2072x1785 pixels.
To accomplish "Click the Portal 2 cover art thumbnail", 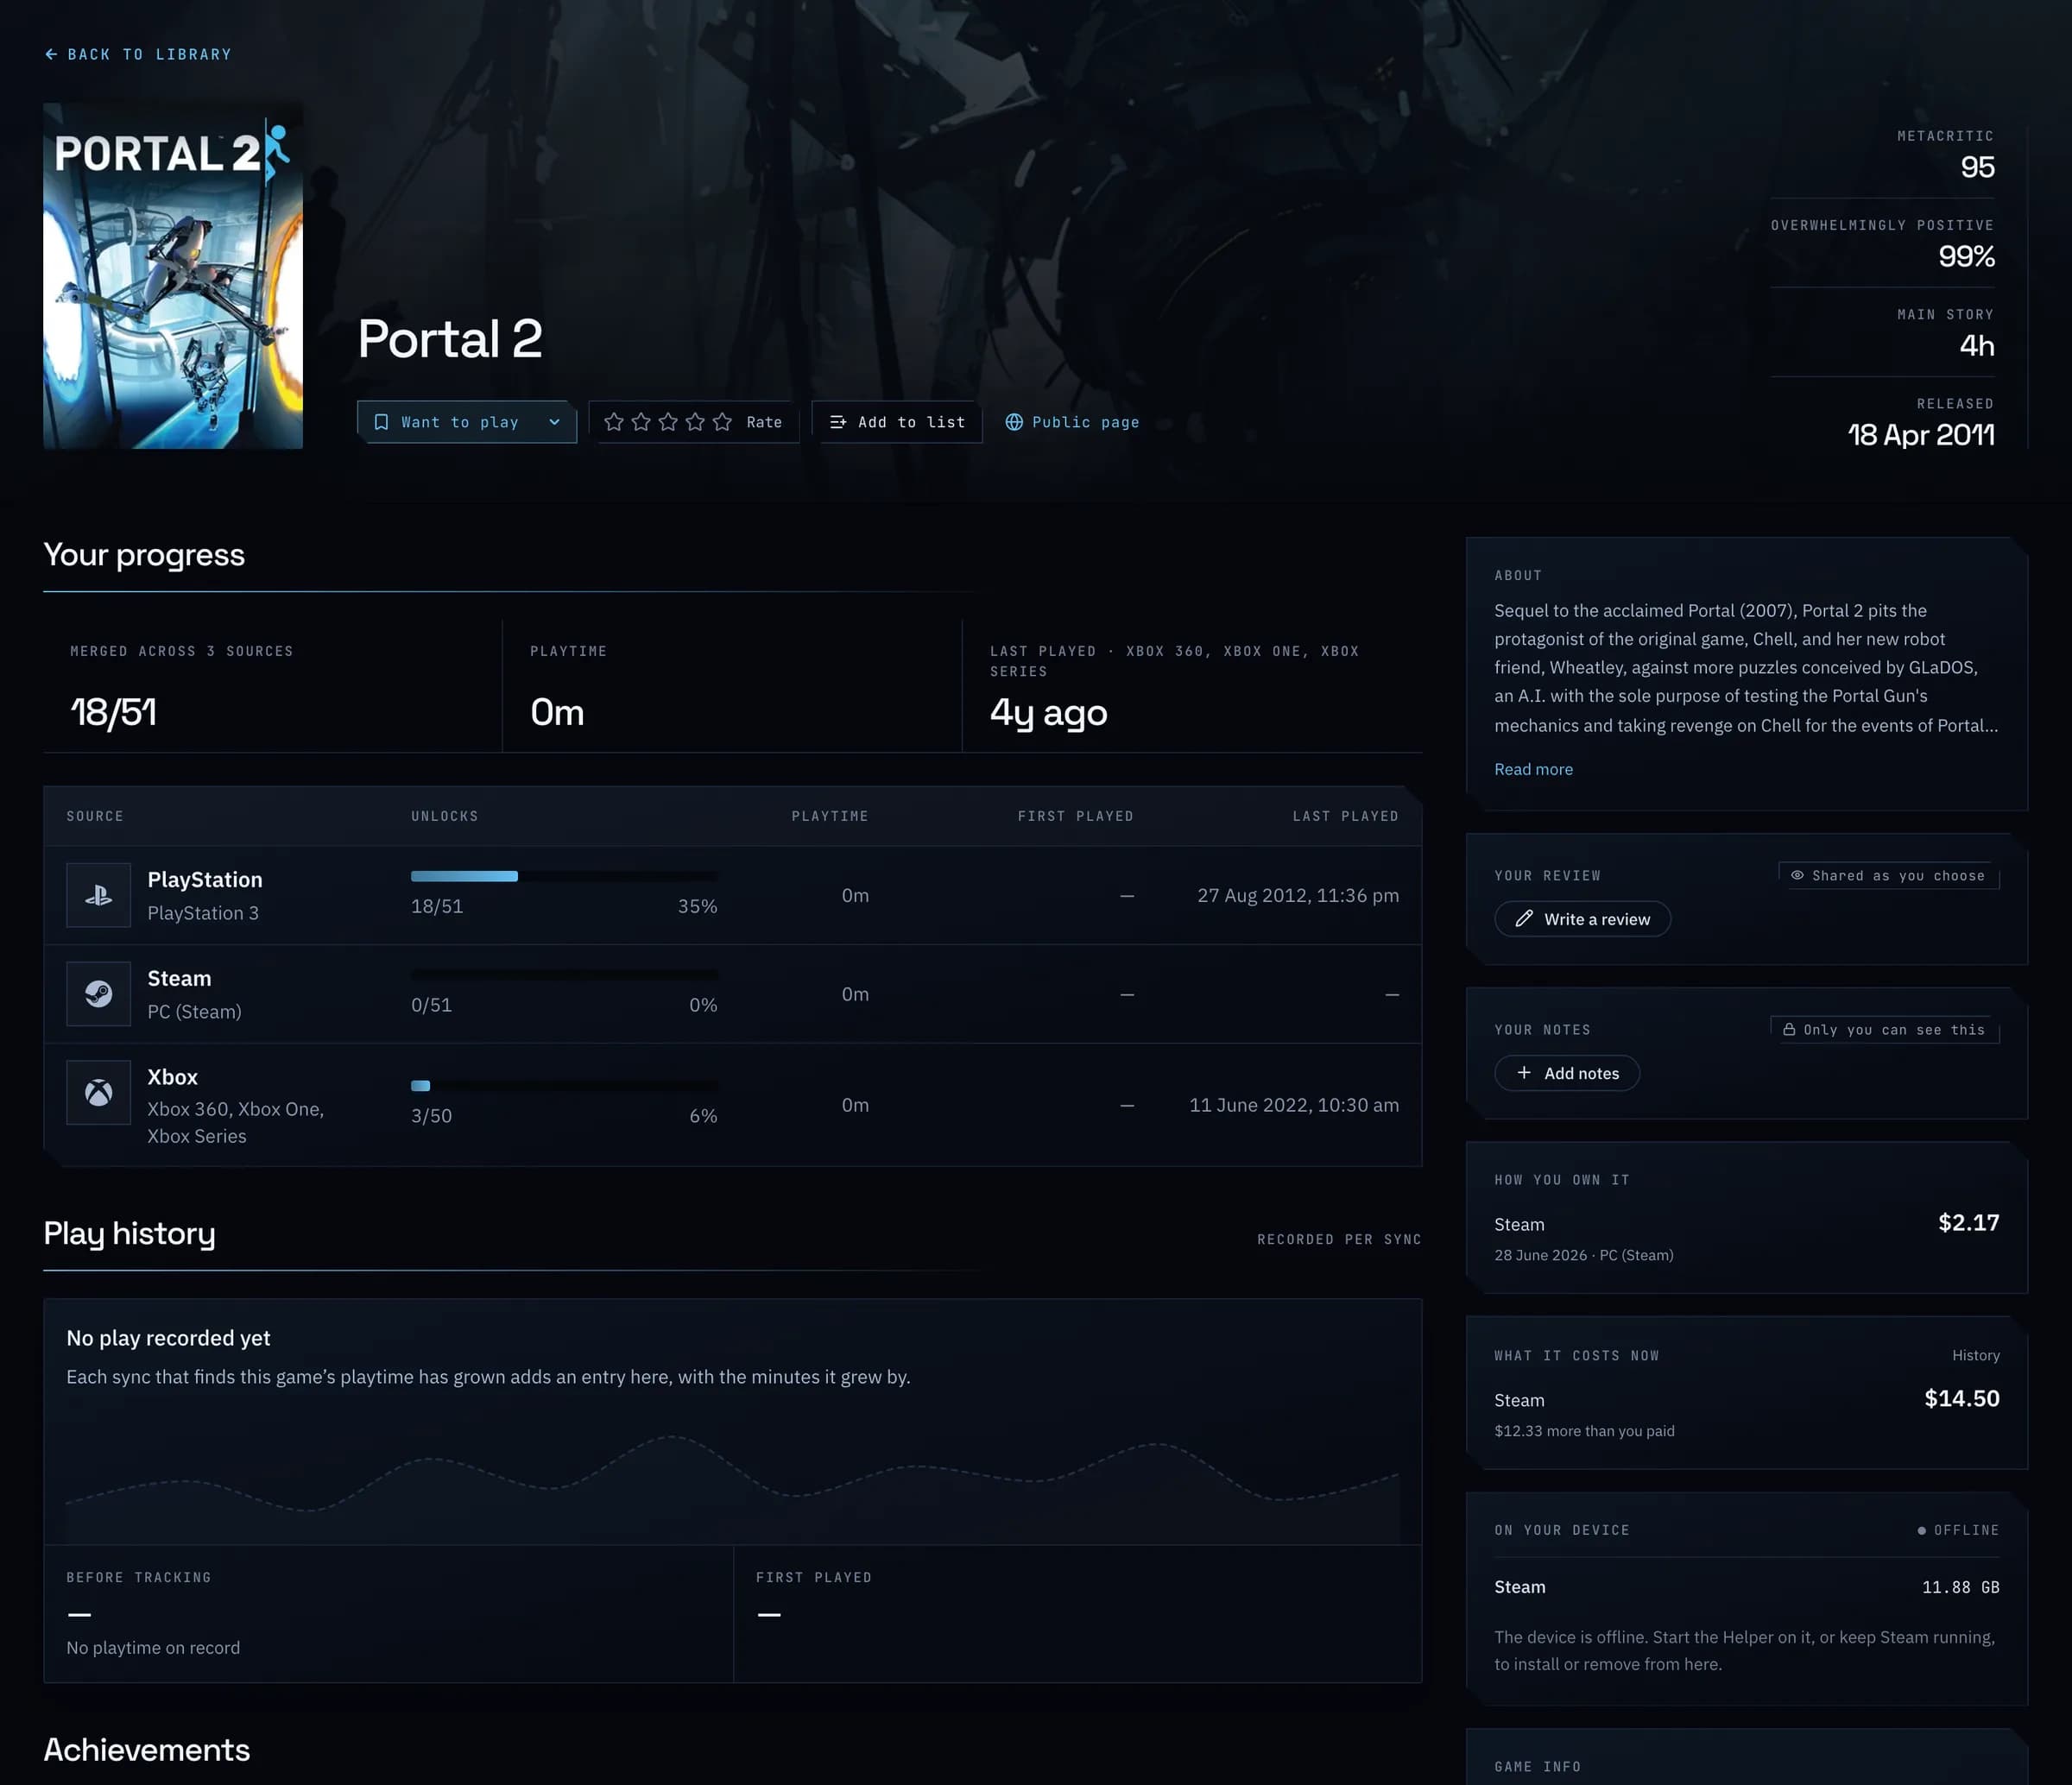I will point(173,276).
